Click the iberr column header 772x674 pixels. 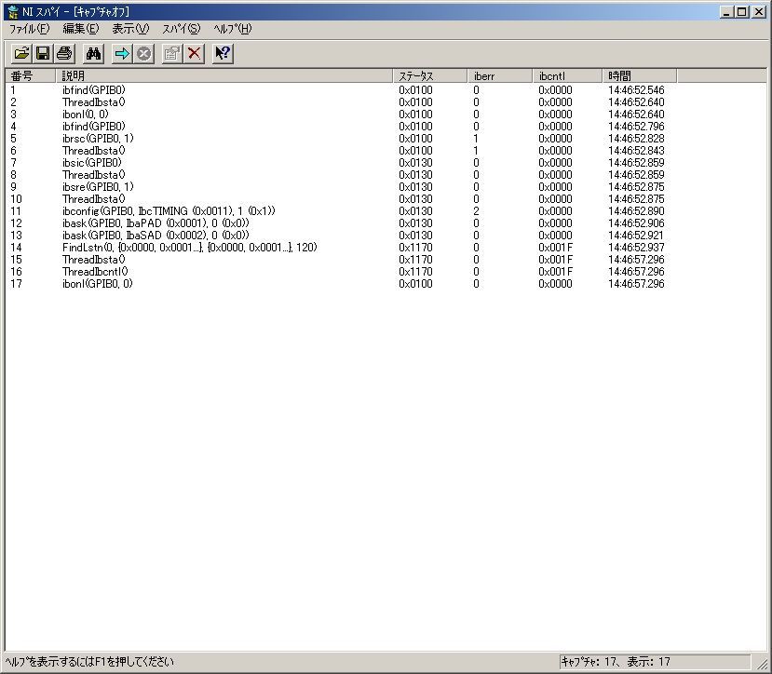pyautogui.click(x=500, y=75)
